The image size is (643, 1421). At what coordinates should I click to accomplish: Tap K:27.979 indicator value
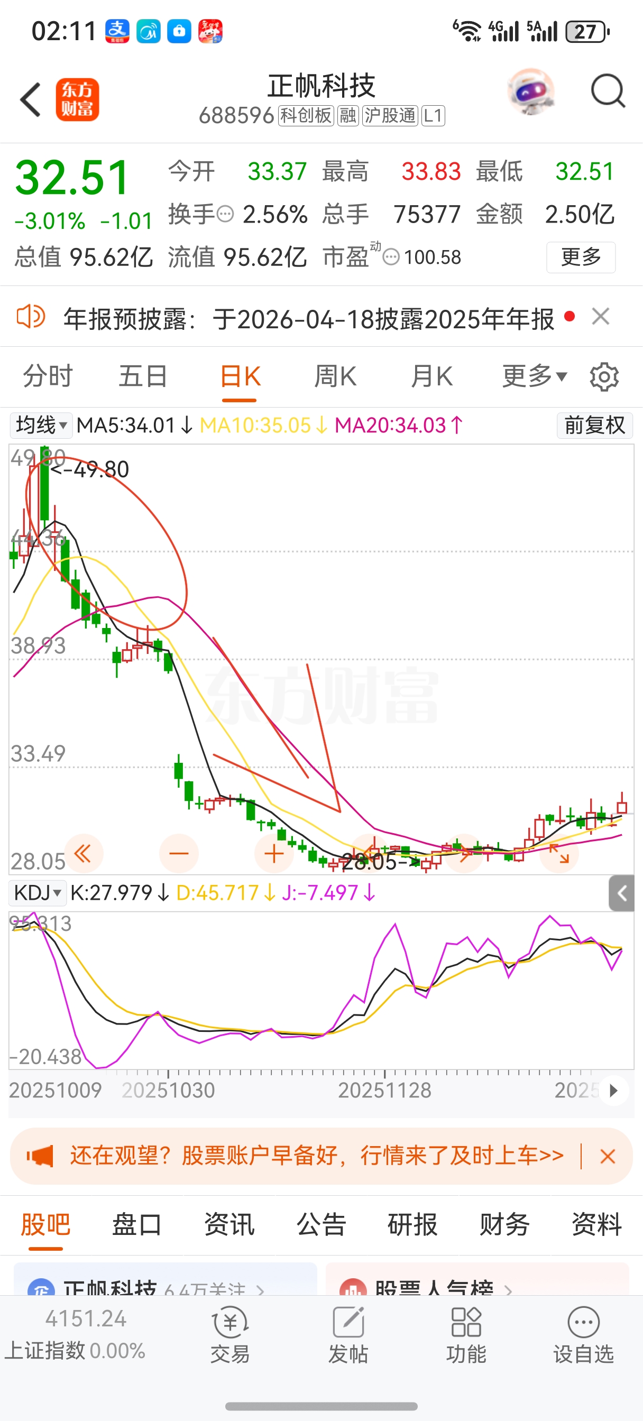coord(121,892)
